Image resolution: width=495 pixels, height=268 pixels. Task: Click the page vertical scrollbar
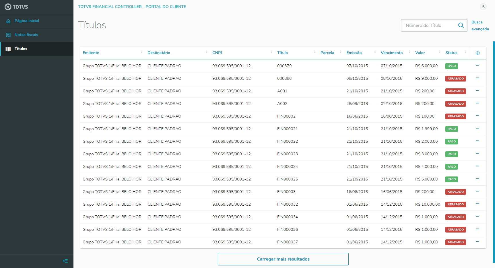pos(494,152)
